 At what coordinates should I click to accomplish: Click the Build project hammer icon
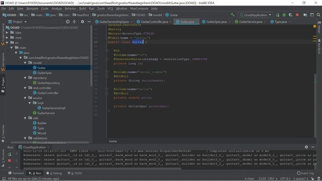tap(232, 15)
